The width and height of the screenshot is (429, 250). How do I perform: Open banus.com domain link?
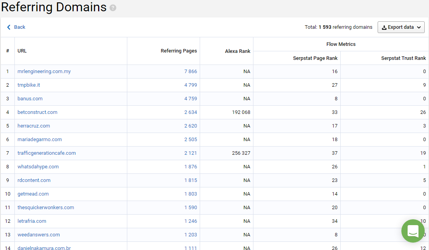pos(30,99)
